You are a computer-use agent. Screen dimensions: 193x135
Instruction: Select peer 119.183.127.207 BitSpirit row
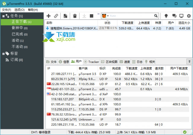(118, 99)
